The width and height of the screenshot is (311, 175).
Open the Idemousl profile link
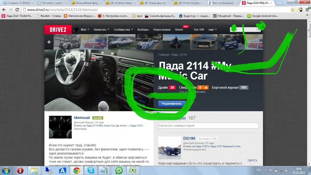pyautogui.click(x=82, y=118)
